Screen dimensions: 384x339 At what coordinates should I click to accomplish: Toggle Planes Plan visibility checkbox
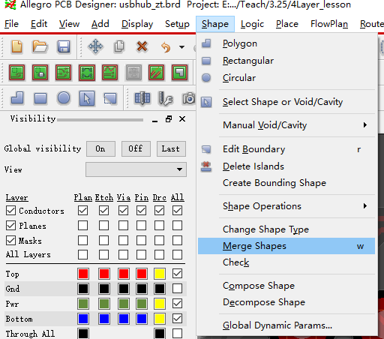point(82,226)
